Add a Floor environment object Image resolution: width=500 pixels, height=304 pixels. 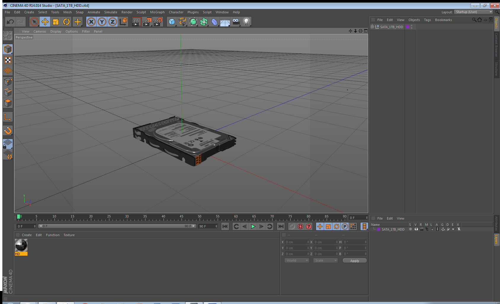(x=225, y=22)
